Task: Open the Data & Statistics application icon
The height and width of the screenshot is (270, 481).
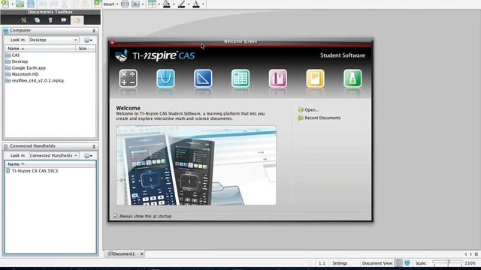Action: pyautogui.click(x=278, y=78)
